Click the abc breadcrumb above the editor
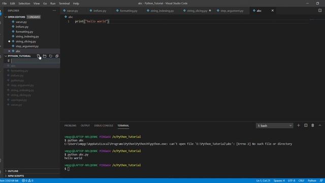This screenshot has width=325, height=183. click(71, 17)
